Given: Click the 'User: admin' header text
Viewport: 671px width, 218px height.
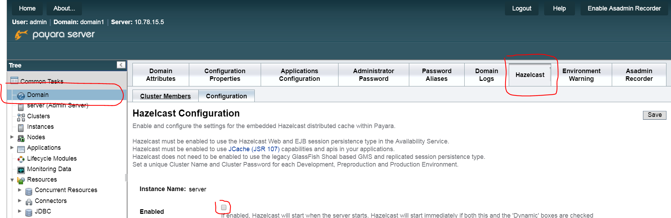Looking at the screenshot, I should tap(29, 22).
